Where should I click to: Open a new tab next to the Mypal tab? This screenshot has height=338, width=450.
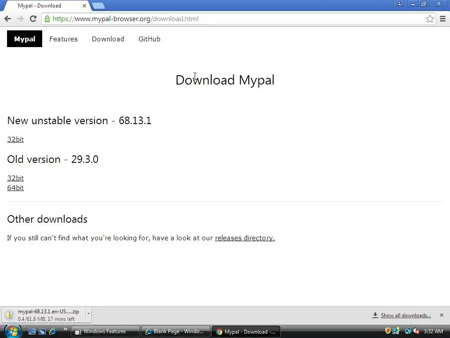(98, 6)
